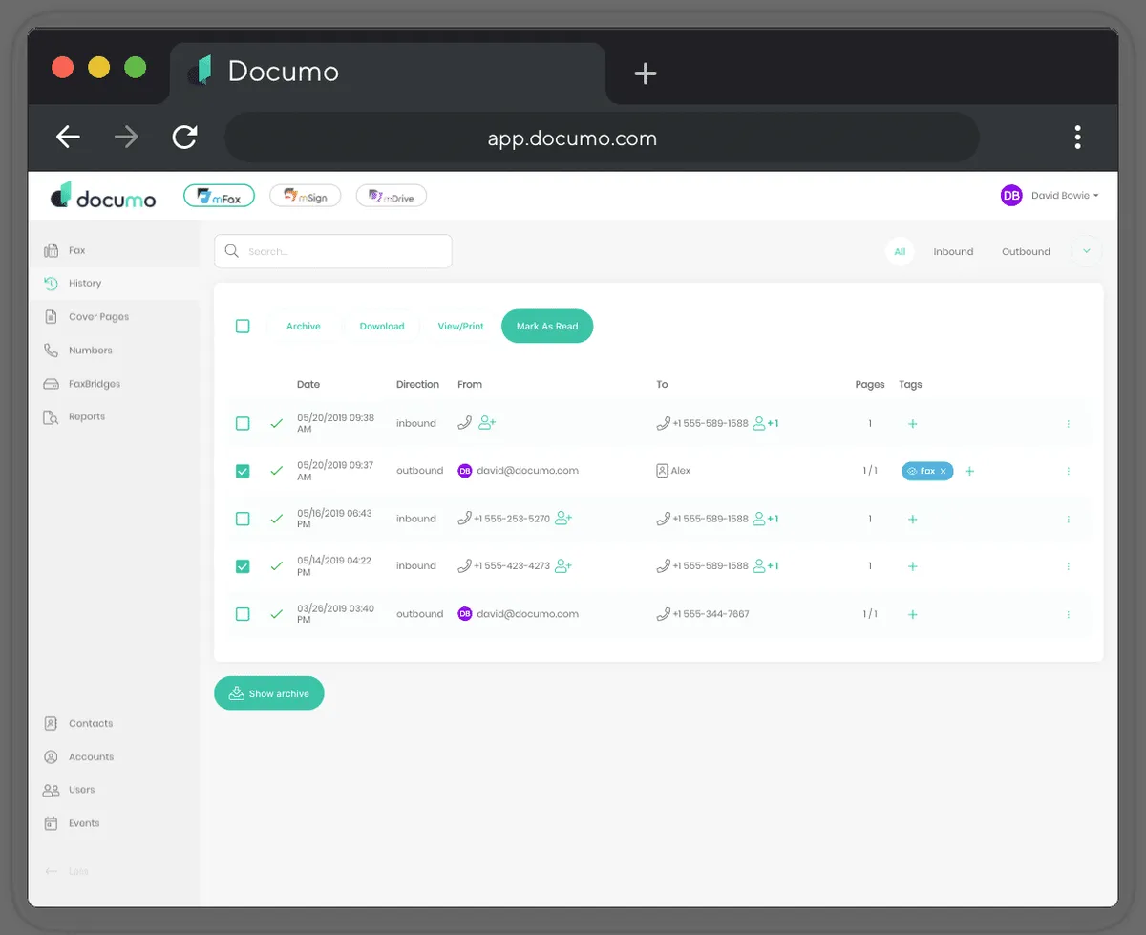Add a tag to the 05/20/2019 09:38 AM fax
This screenshot has width=1146, height=935.
(912, 424)
